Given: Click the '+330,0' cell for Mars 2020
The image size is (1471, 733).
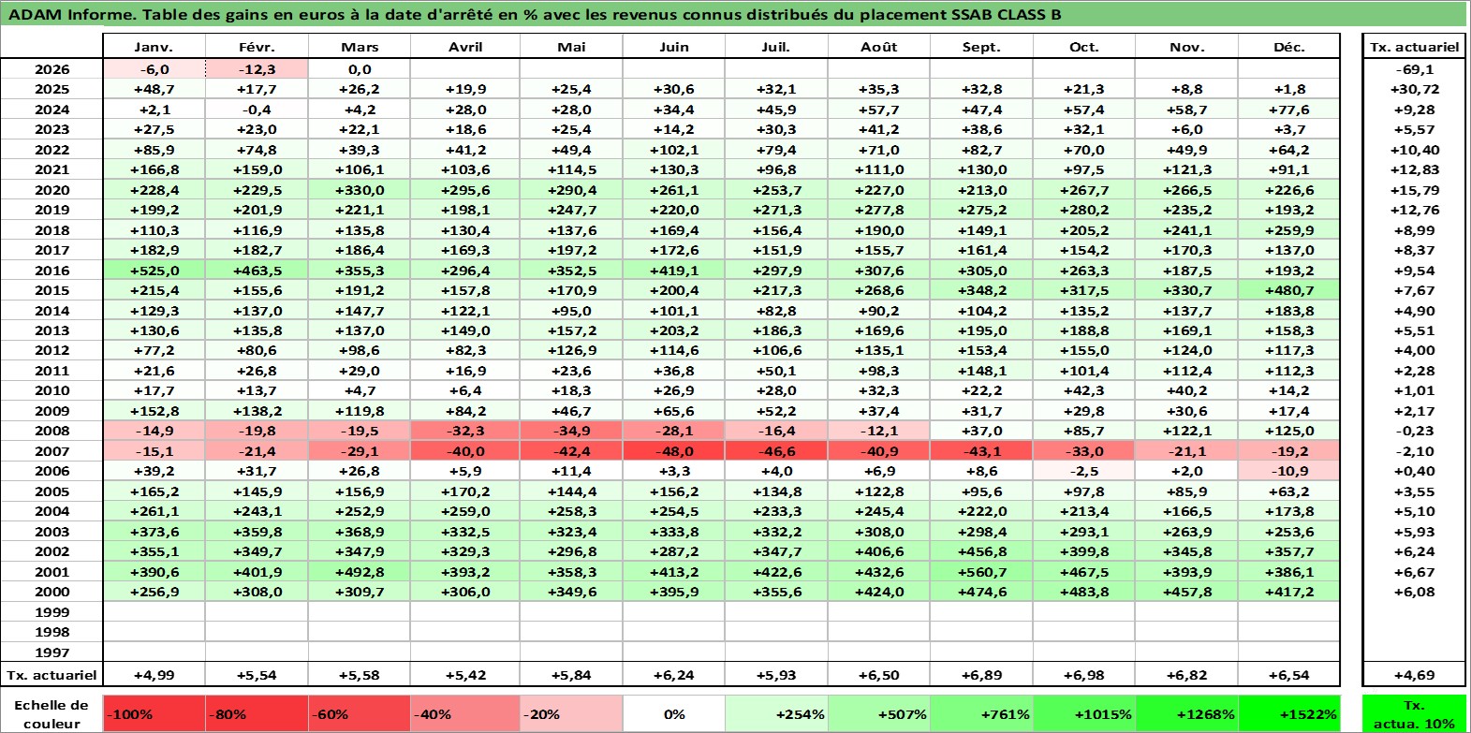Looking at the screenshot, I should (360, 190).
